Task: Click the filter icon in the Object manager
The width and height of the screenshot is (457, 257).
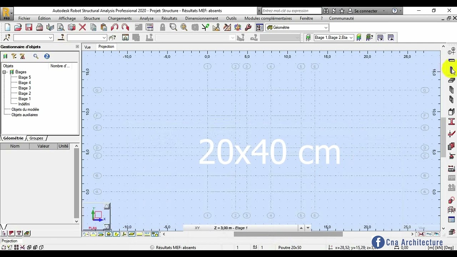Action: [14, 56]
